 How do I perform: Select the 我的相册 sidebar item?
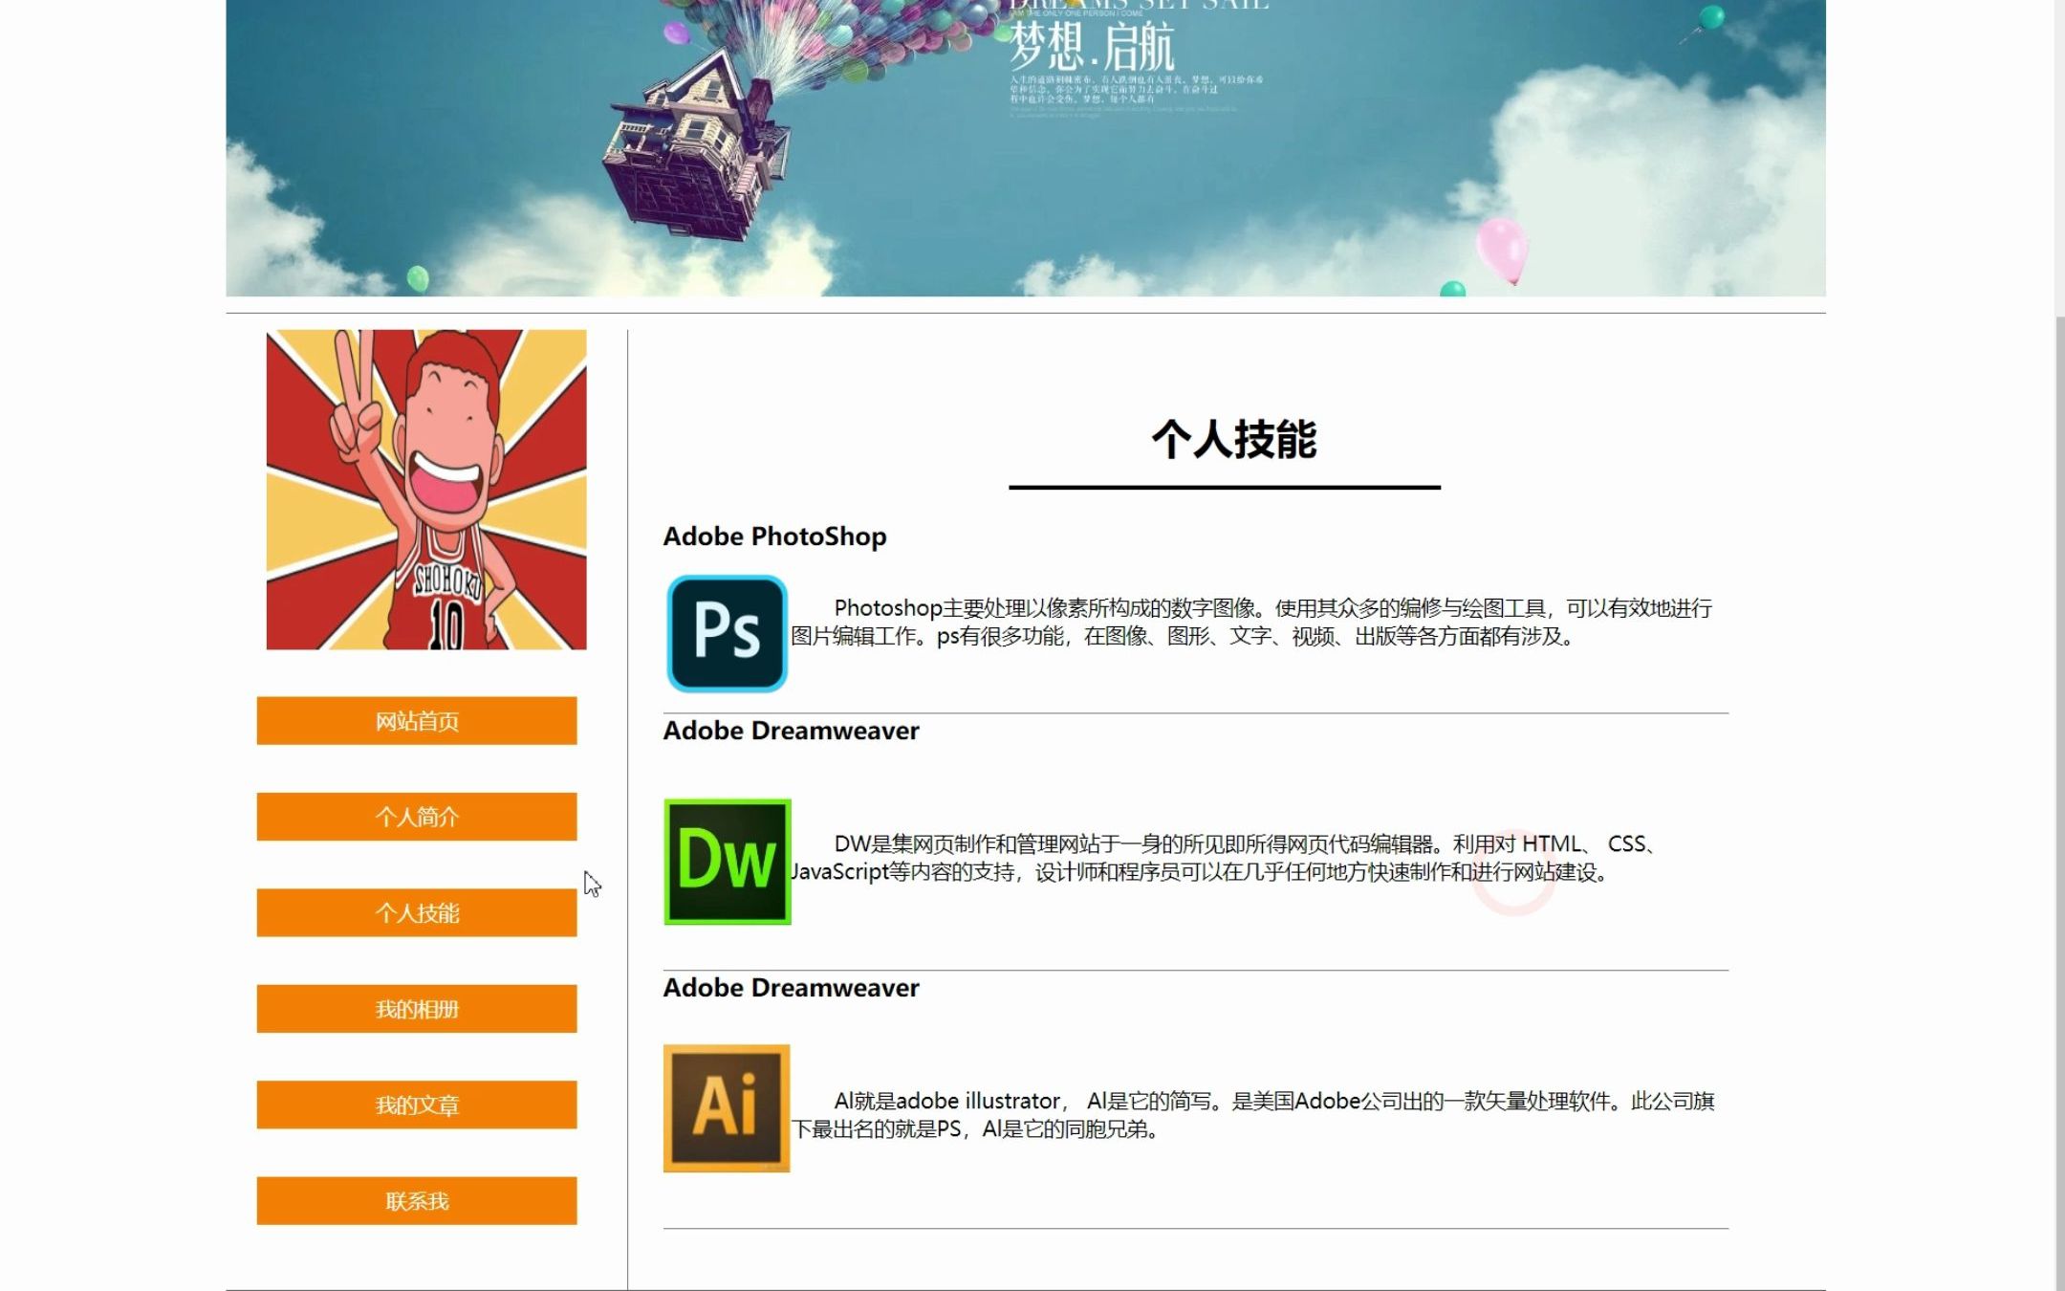[416, 1009]
